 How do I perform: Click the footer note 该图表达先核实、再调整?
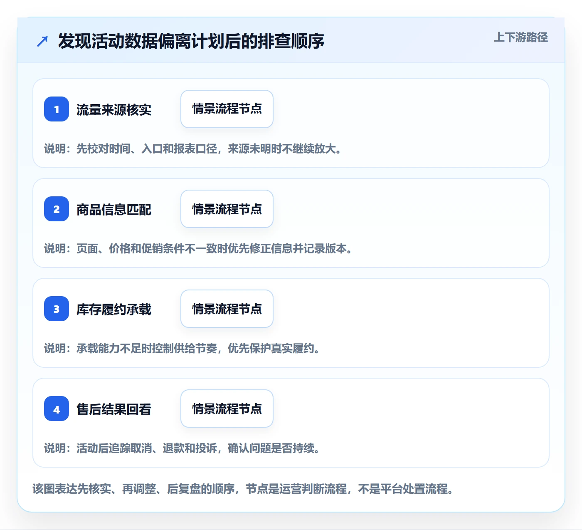point(243,489)
